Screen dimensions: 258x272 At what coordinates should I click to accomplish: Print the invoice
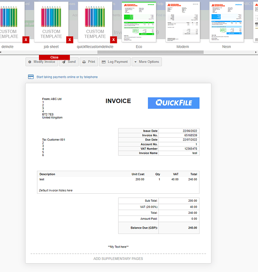[x=89, y=62]
